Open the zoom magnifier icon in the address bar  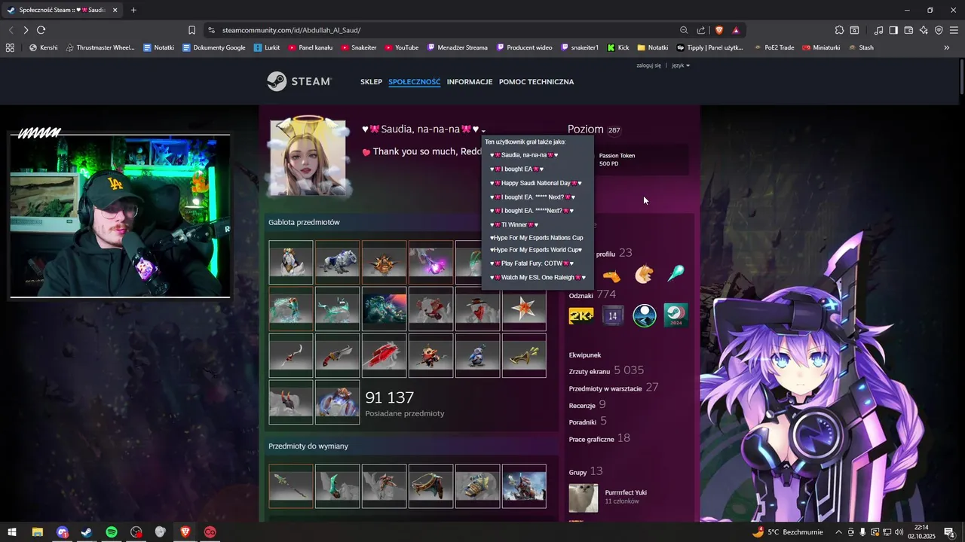[x=684, y=30]
